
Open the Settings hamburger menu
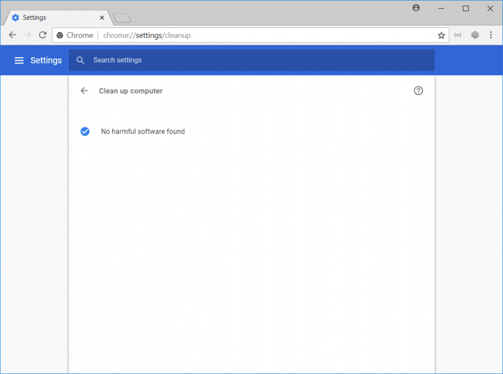pos(19,60)
